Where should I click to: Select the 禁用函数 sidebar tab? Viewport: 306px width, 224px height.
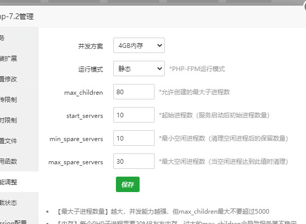(19, 161)
